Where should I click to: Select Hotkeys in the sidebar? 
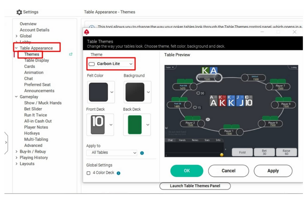click(x=32, y=133)
